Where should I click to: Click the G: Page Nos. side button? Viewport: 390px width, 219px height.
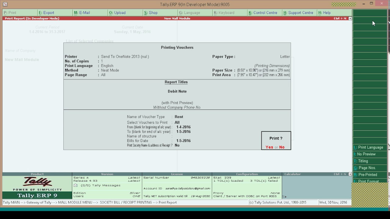click(370, 168)
